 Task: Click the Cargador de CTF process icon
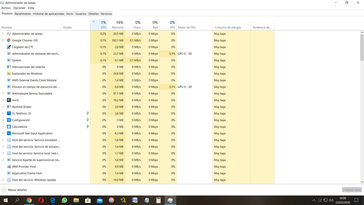[x=9, y=47]
